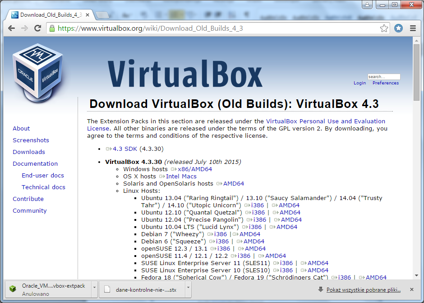Click the cancelled Oracle_VM vbox-extpack download item
Image resolution: width=424 pixels, height=303 pixels.
point(48,289)
